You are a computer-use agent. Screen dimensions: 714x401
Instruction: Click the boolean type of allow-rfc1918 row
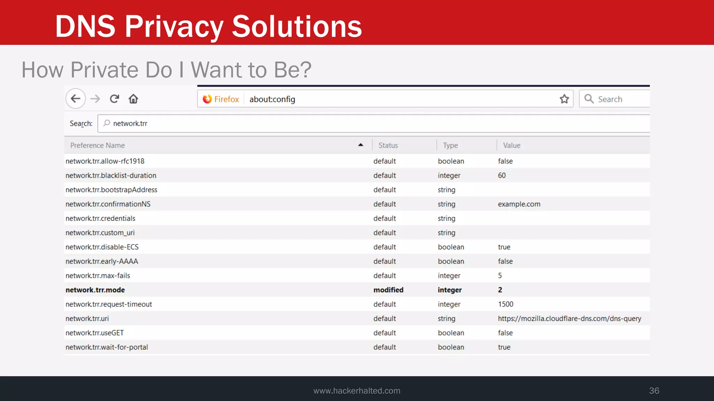point(451,161)
